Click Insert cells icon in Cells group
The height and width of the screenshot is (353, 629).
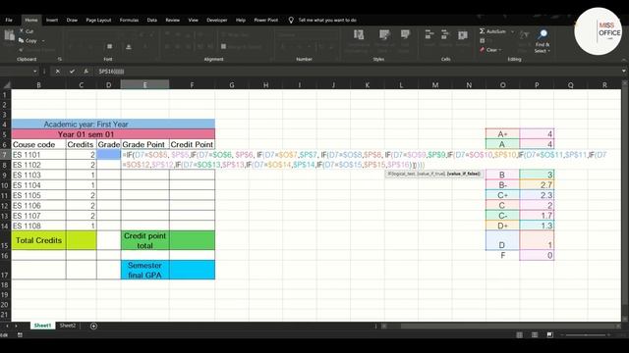(429, 35)
